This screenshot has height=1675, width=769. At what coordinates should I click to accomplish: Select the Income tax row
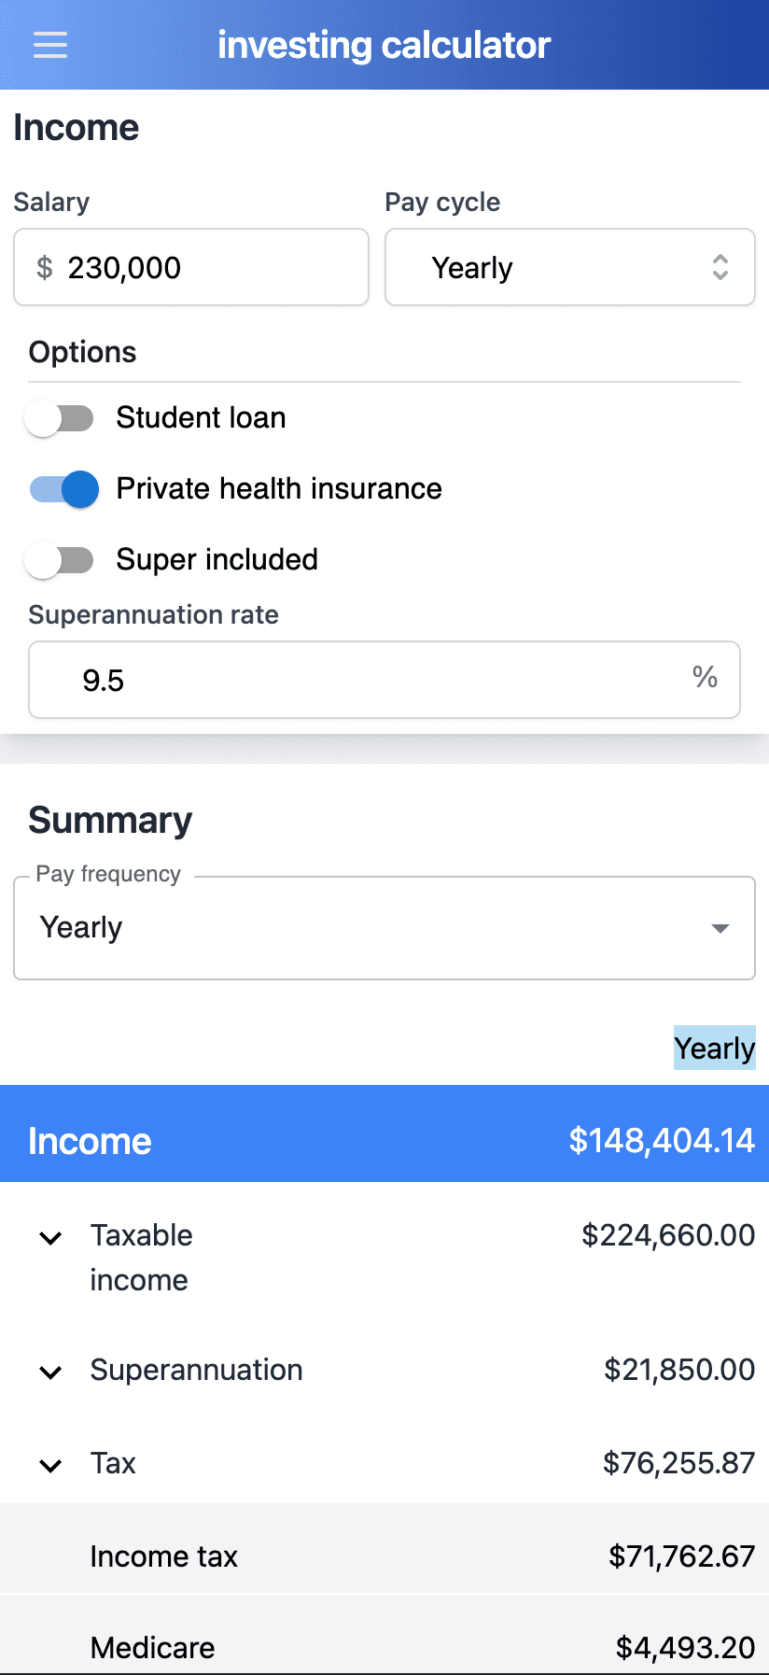click(x=384, y=1556)
